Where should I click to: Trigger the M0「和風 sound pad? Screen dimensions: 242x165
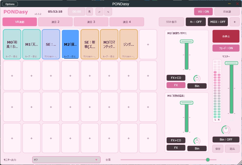(x=12, y=44)
